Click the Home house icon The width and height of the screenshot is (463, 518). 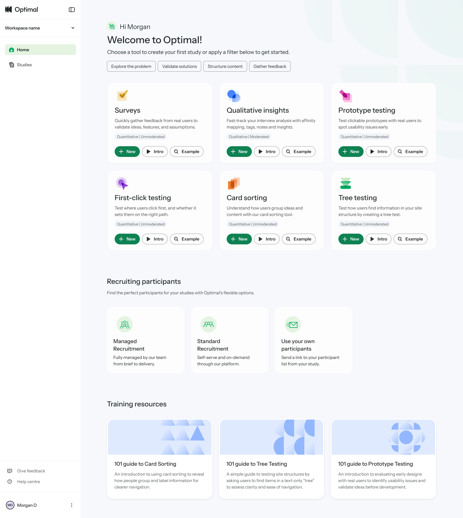pos(12,50)
